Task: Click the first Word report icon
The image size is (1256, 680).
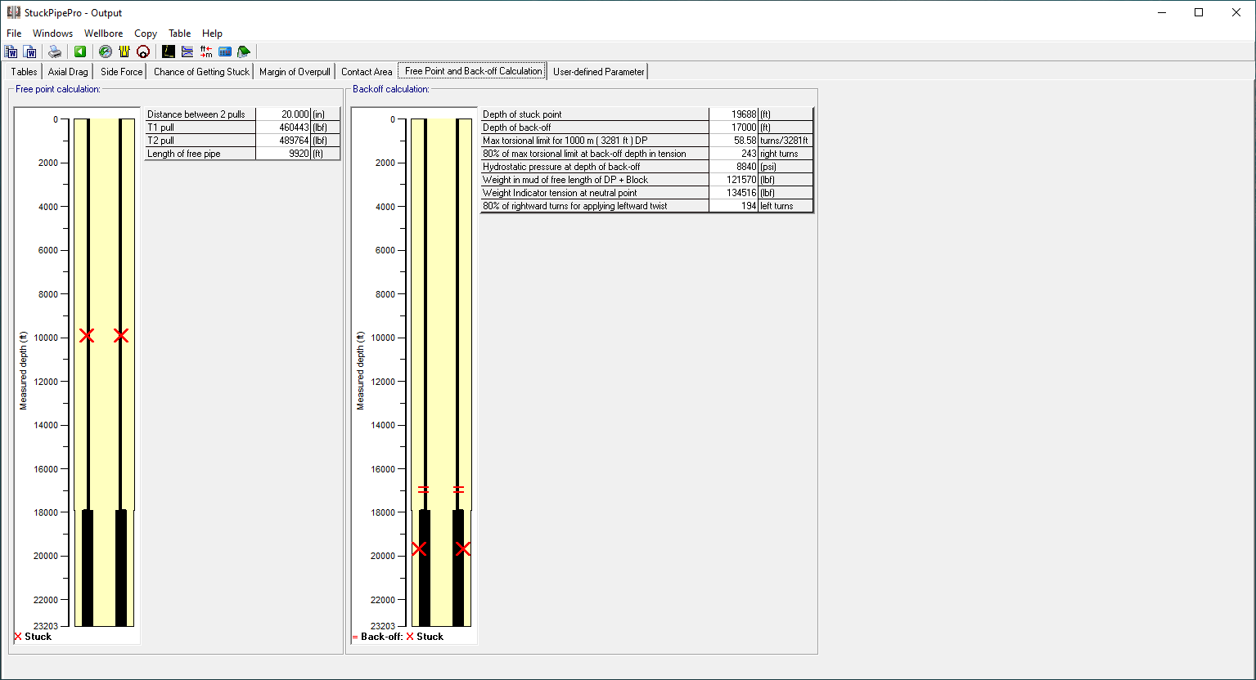Action: click(x=11, y=51)
